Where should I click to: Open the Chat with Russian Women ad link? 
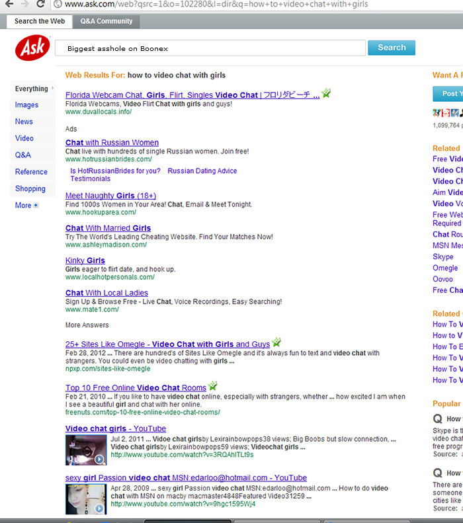tap(112, 143)
